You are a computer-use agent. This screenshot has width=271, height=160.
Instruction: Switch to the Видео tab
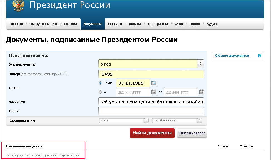[195, 24]
